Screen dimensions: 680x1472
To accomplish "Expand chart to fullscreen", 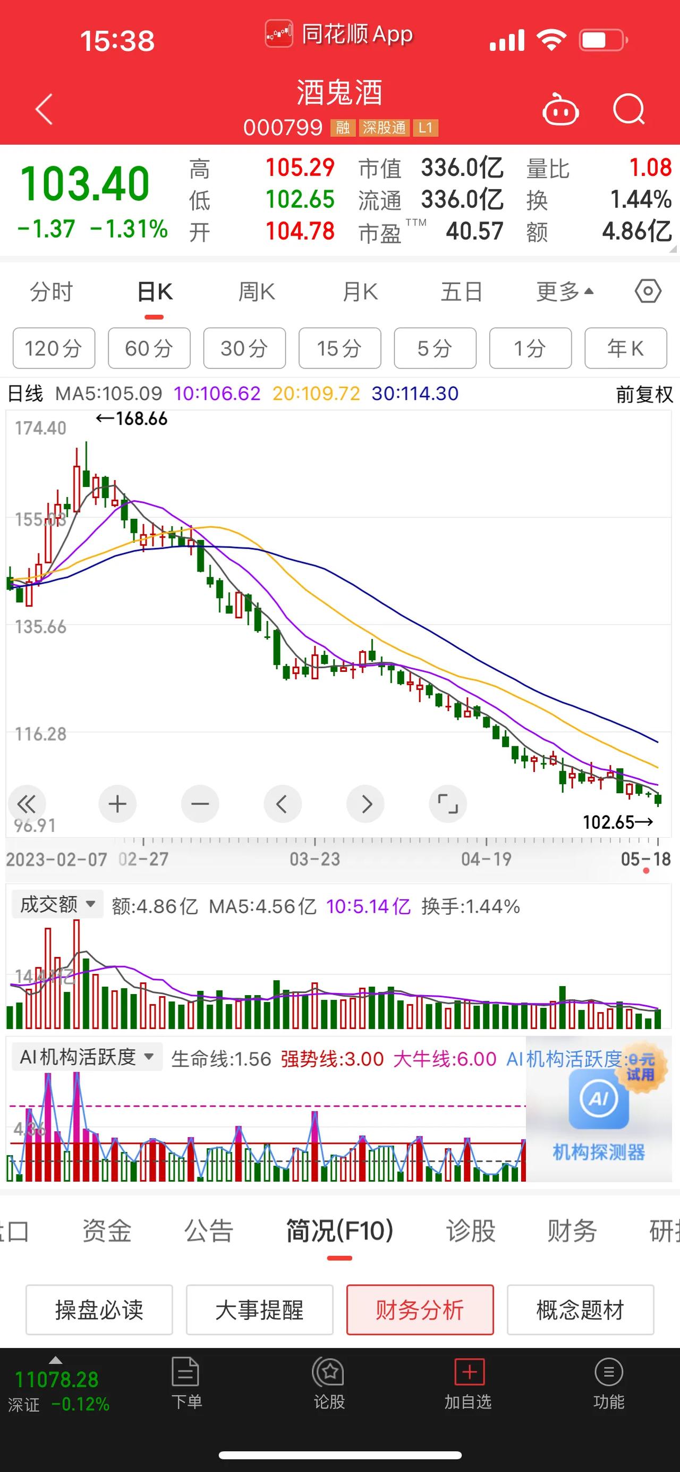I will (448, 804).
